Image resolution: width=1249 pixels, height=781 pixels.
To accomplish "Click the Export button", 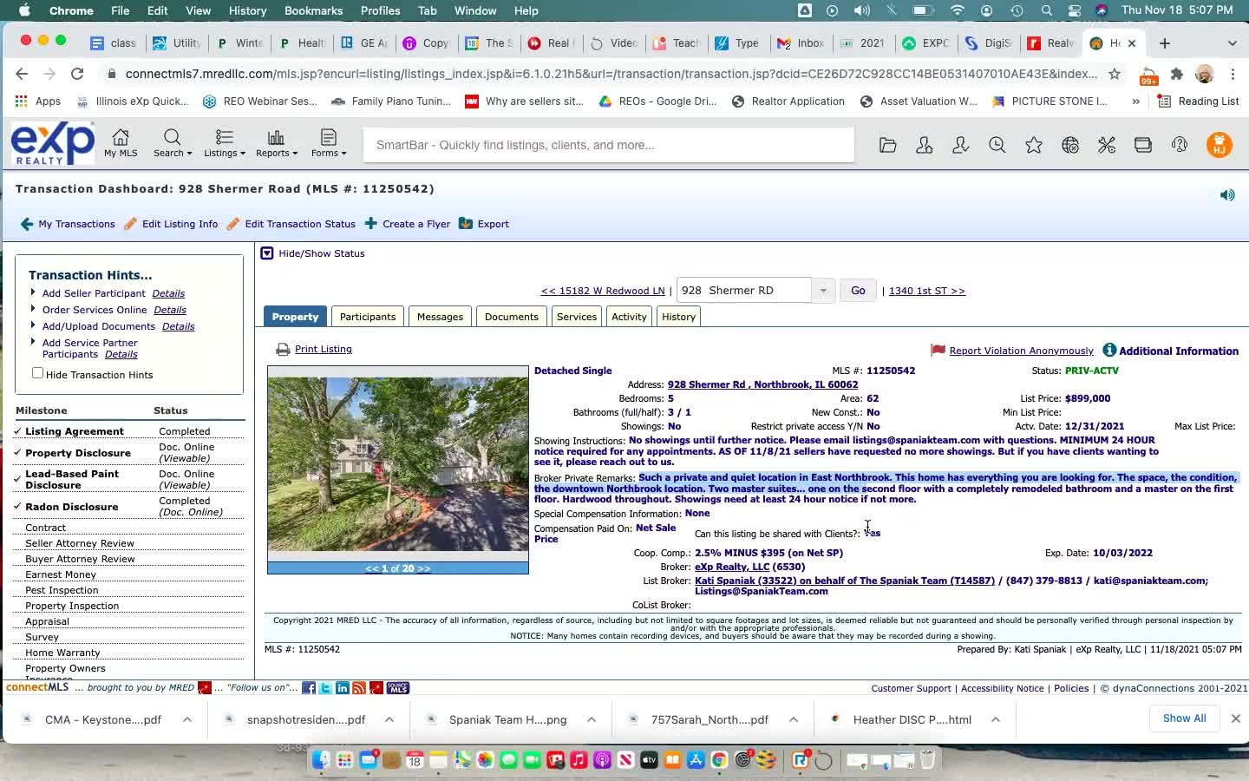I will coord(484,224).
